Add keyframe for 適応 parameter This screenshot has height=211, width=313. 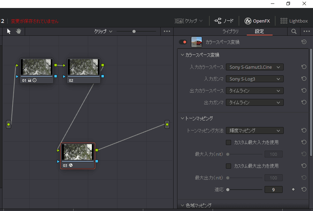click(x=293, y=189)
